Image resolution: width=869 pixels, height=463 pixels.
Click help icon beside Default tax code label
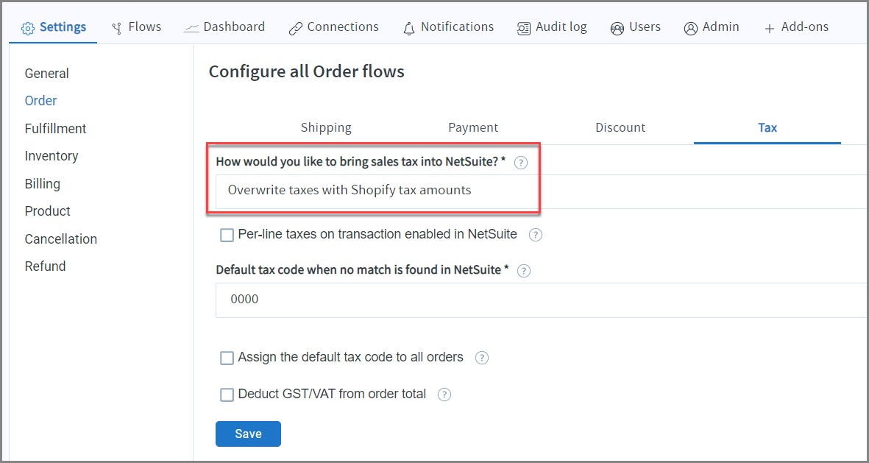point(524,271)
